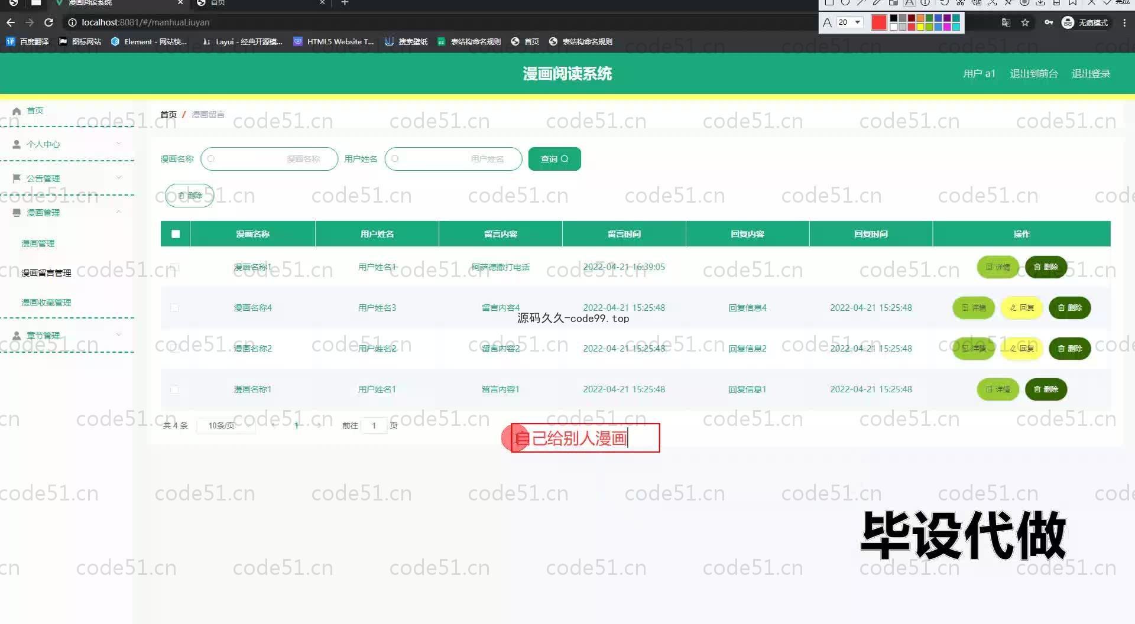Open the browser three-dot menu
Screen dimensions: 1135x624
point(1124,22)
